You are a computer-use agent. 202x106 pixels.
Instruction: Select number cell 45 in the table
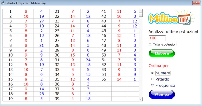[104, 31]
